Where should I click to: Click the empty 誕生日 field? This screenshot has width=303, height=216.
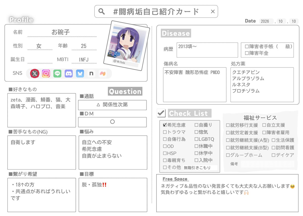coord(40,60)
